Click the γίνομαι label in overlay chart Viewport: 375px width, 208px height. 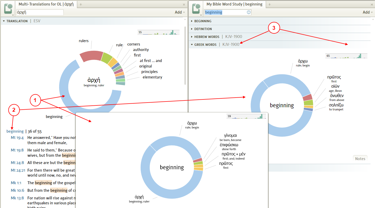point(230,135)
